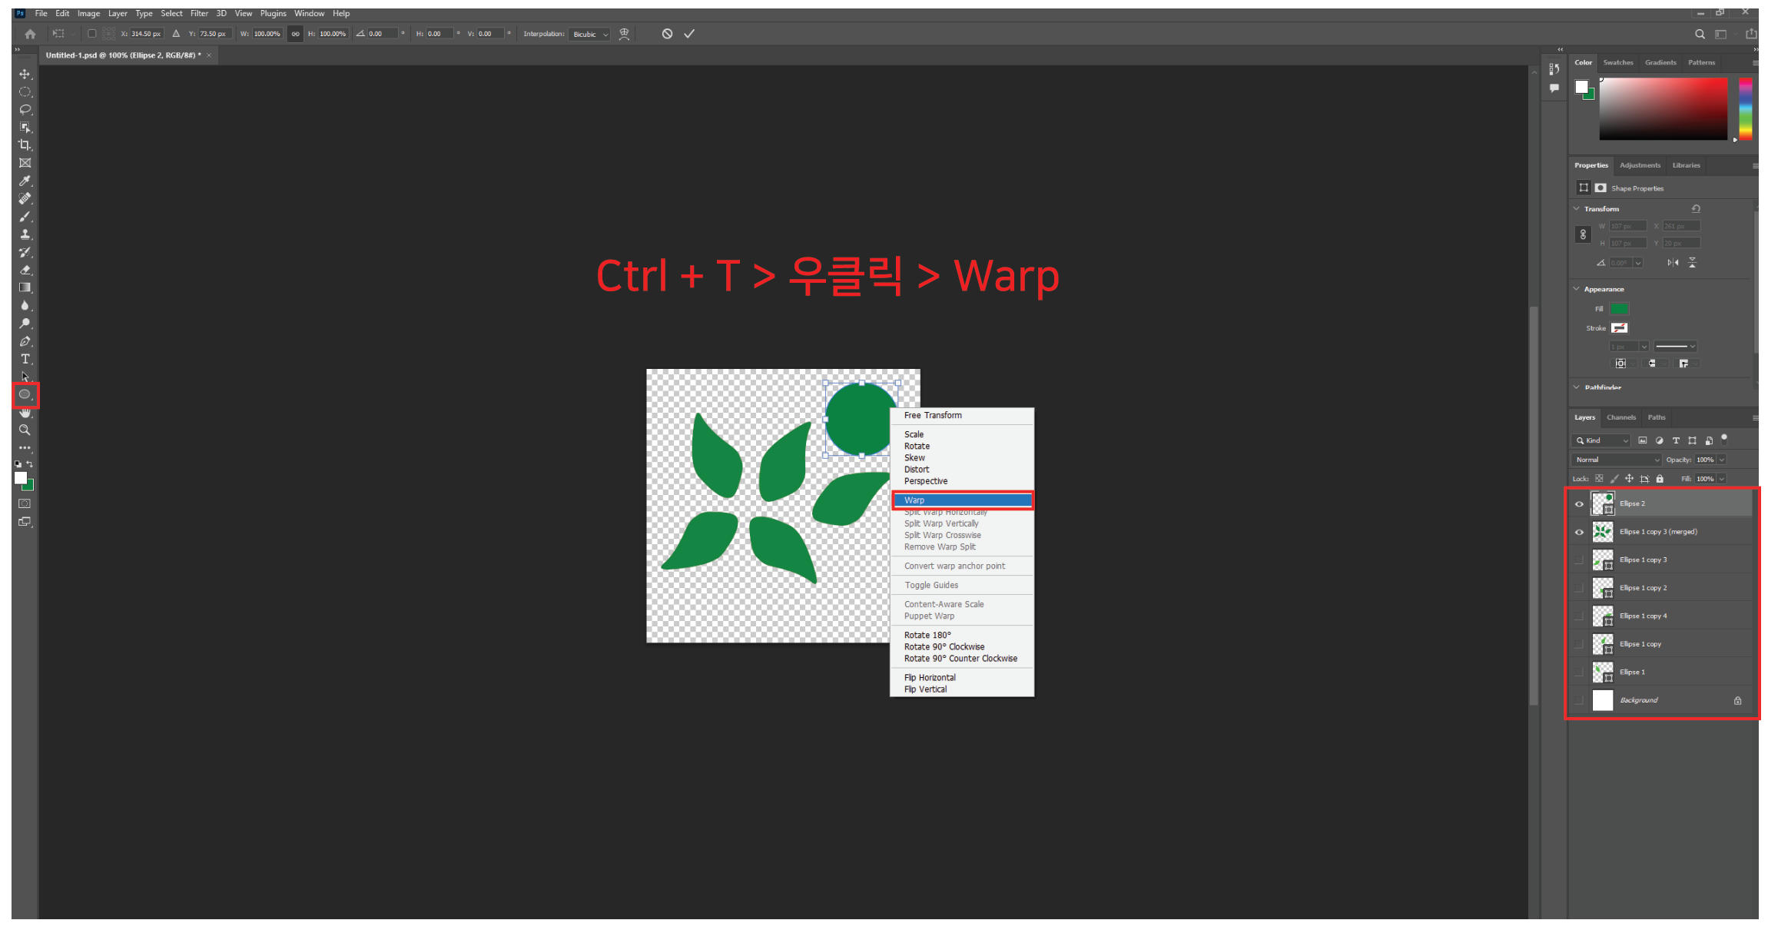Flip shape horizontally in Properties Transform section

[x=1673, y=263]
